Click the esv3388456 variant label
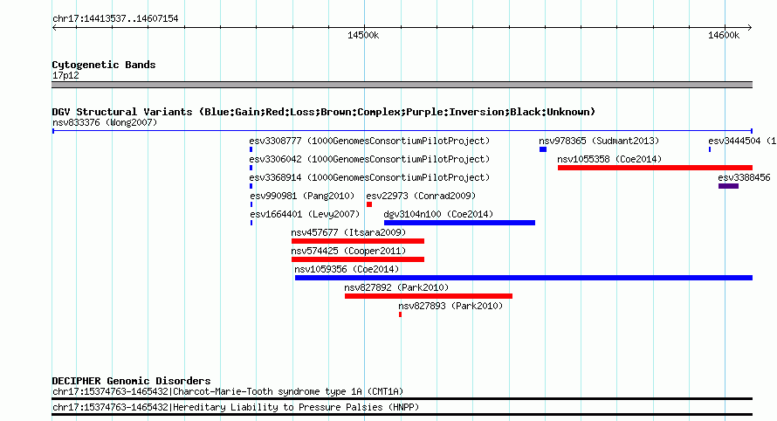This screenshot has height=421, width=777. [745, 177]
